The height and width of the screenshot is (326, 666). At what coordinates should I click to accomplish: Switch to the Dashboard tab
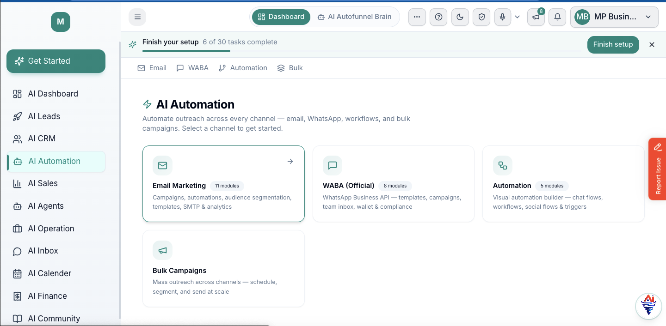[281, 17]
